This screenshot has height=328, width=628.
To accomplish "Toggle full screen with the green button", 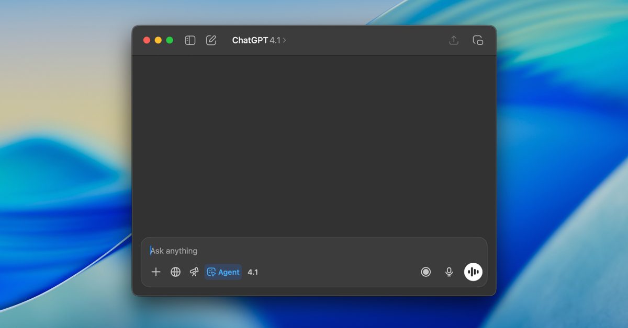I will click(170, 40).
